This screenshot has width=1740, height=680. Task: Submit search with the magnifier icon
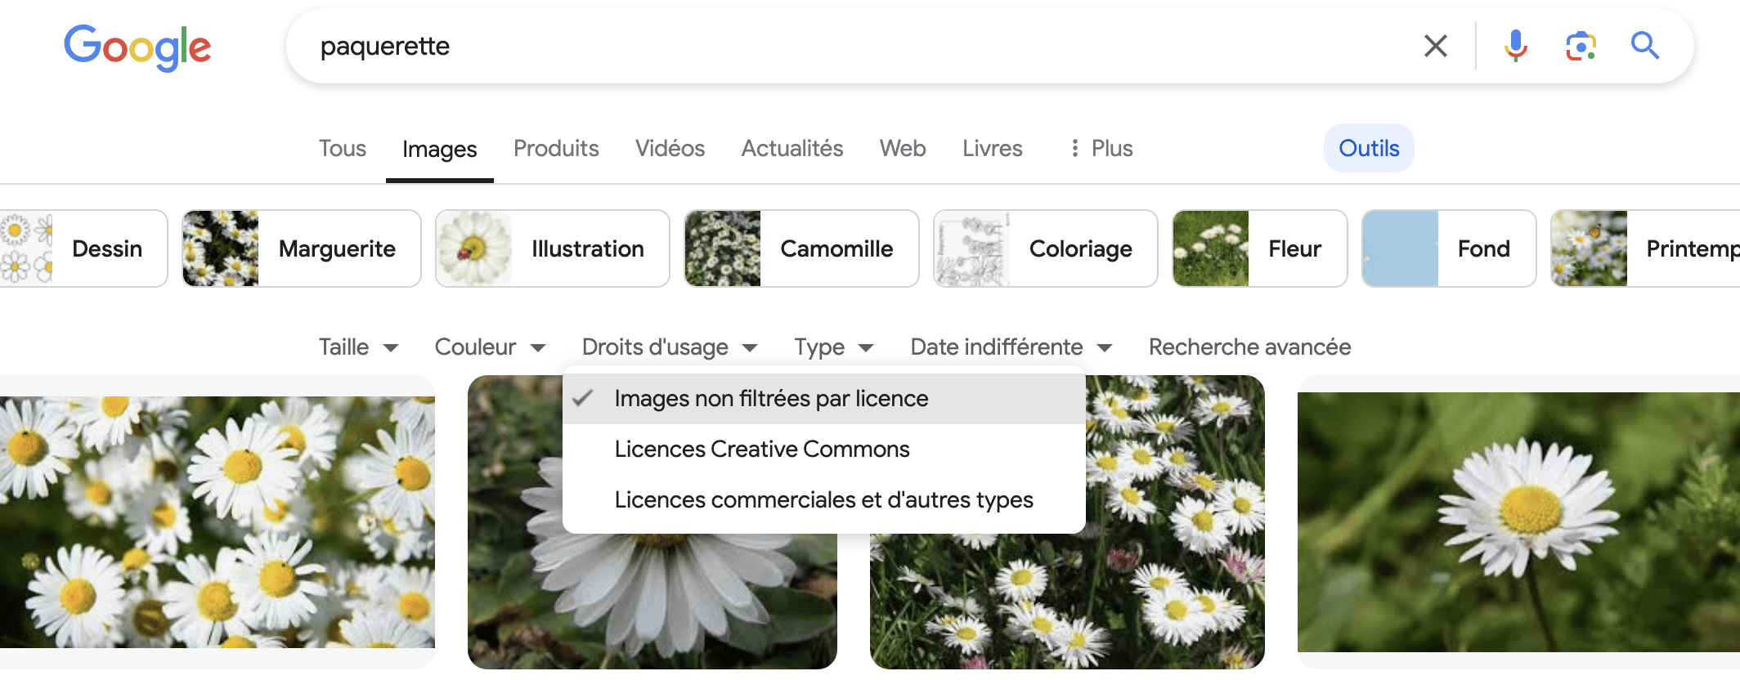click(x=1644, y=46)
